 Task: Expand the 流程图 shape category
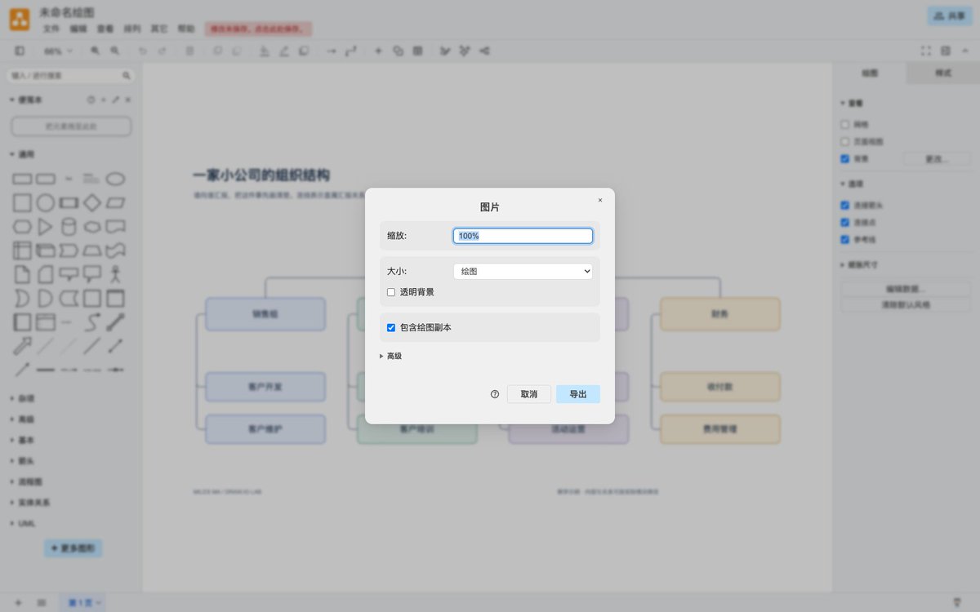[25, 481]
